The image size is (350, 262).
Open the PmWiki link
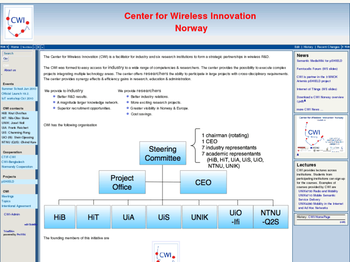[21, 235]
